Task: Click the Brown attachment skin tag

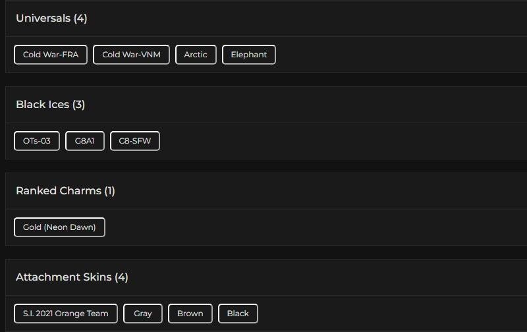Action: [x=190, y=314]
